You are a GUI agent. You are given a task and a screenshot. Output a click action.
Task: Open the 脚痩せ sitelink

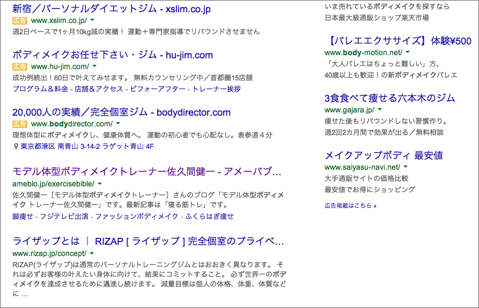[23, 216]
